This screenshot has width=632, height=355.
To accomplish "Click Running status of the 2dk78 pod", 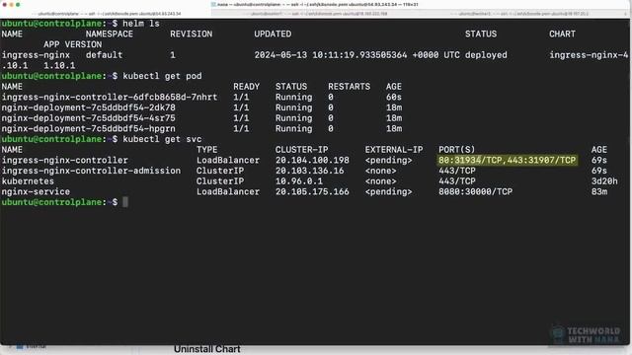I will [294, 107].
